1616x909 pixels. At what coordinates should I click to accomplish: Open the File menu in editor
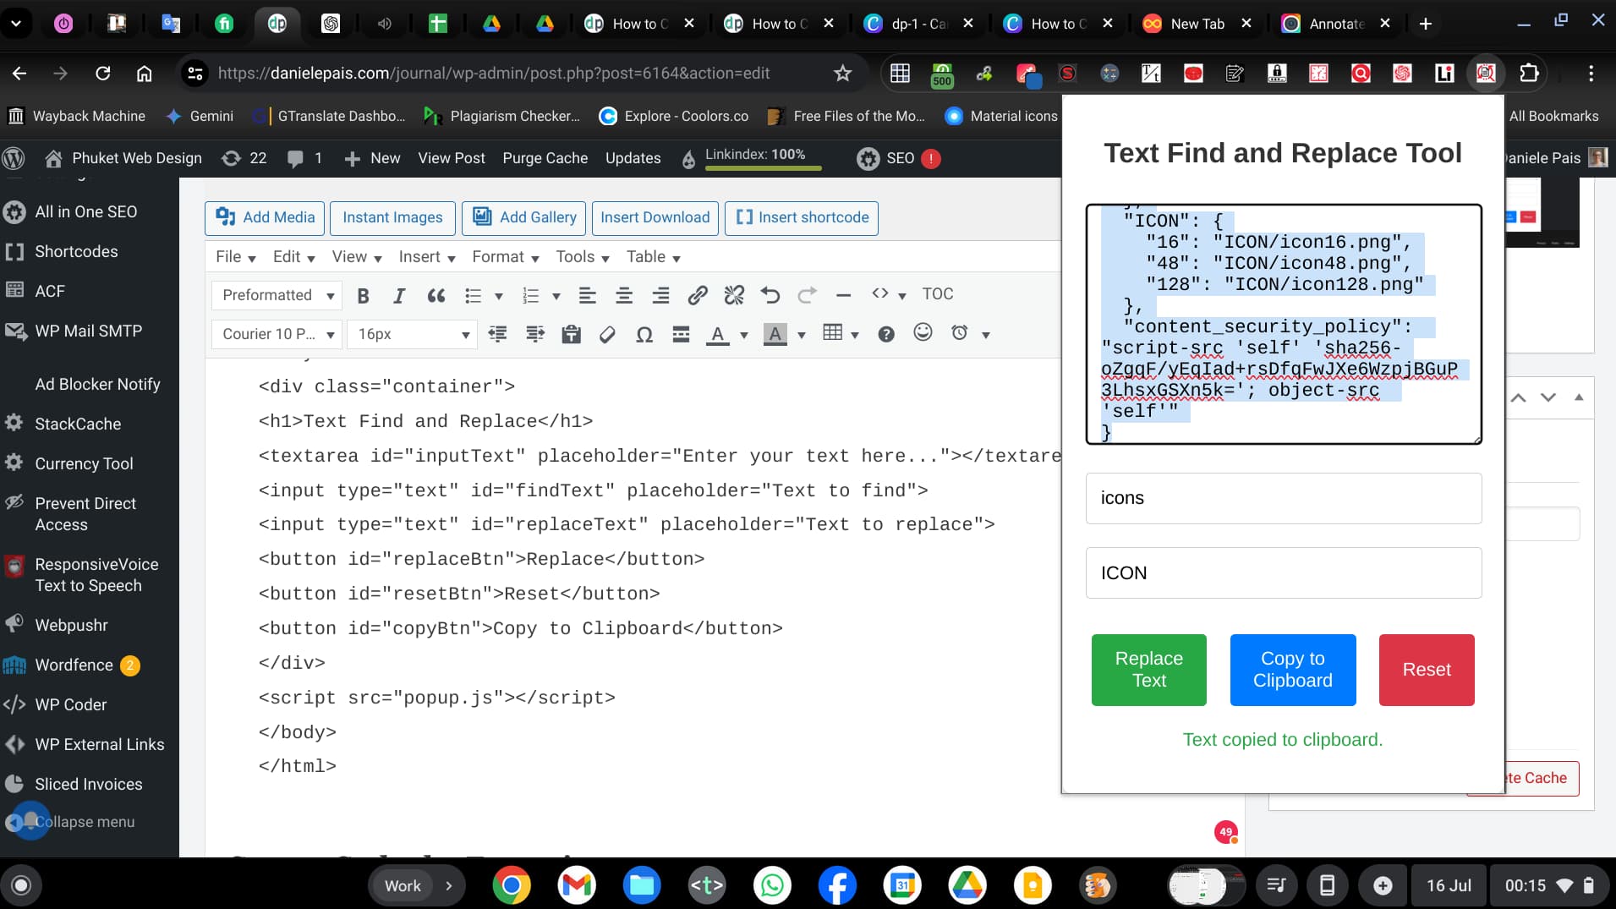coord(236,257)
